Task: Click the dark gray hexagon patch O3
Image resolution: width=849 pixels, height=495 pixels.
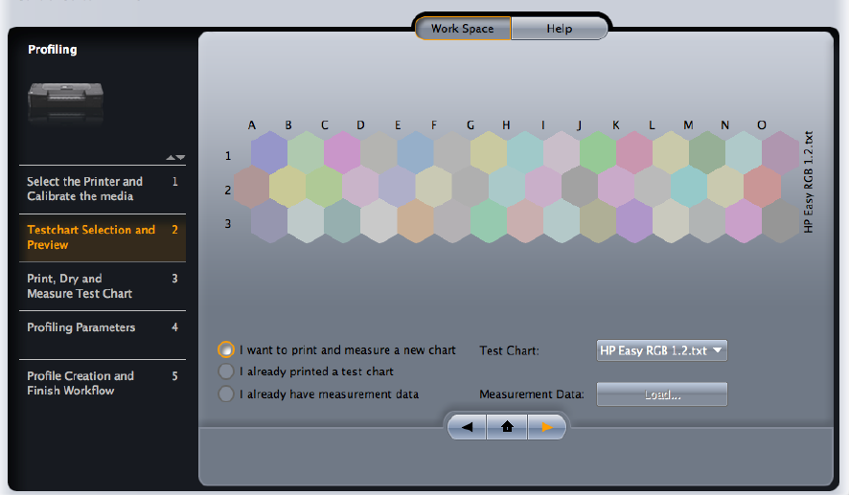Action: (781, 221)
